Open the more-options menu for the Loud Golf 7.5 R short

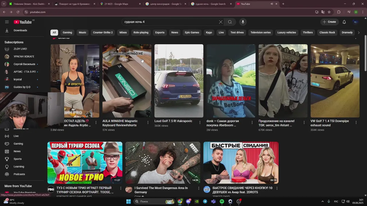click(200, 122)
